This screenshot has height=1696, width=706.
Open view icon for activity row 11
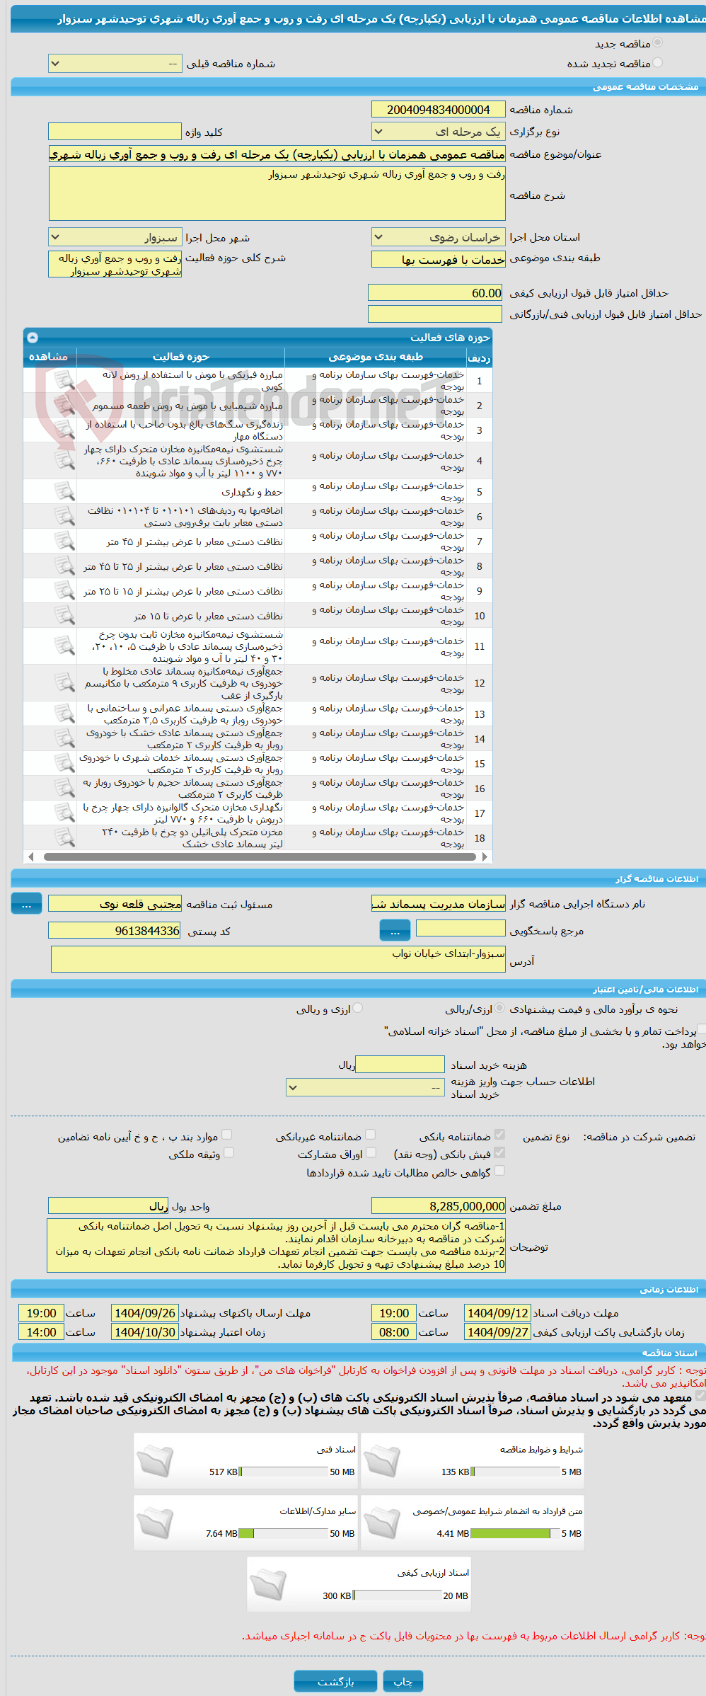(64, 646)
